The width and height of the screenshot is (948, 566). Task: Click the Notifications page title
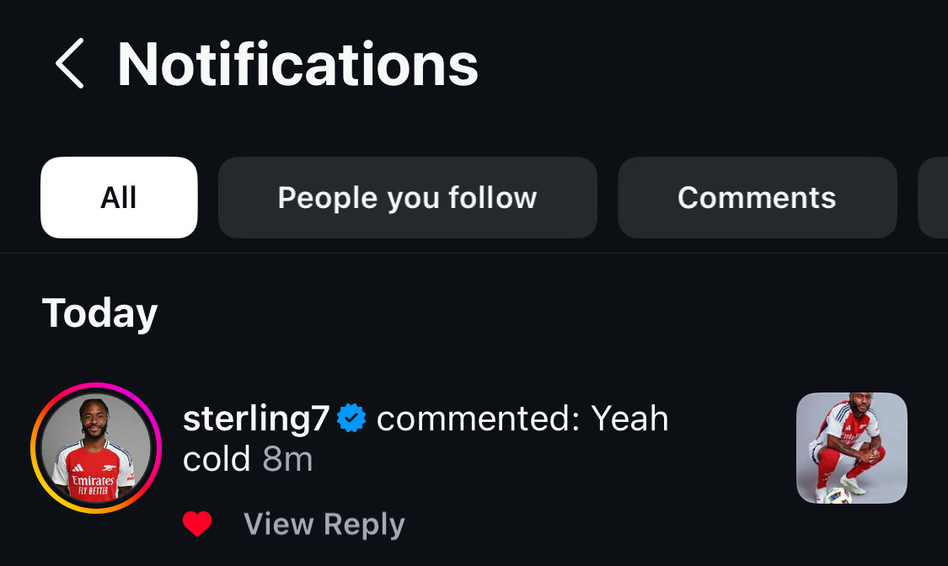297,64
